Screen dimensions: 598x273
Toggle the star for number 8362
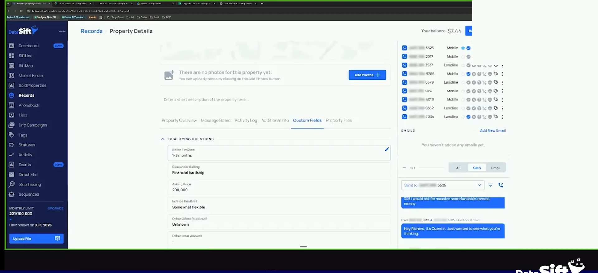click(463, 108)
